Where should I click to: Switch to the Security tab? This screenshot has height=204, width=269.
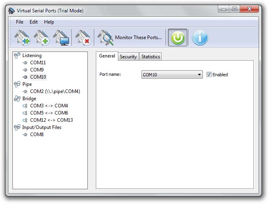[128, 57]
